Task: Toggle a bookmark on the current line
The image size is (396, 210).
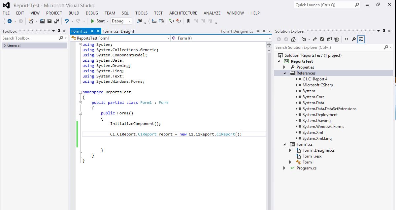Action: point(188,21)
